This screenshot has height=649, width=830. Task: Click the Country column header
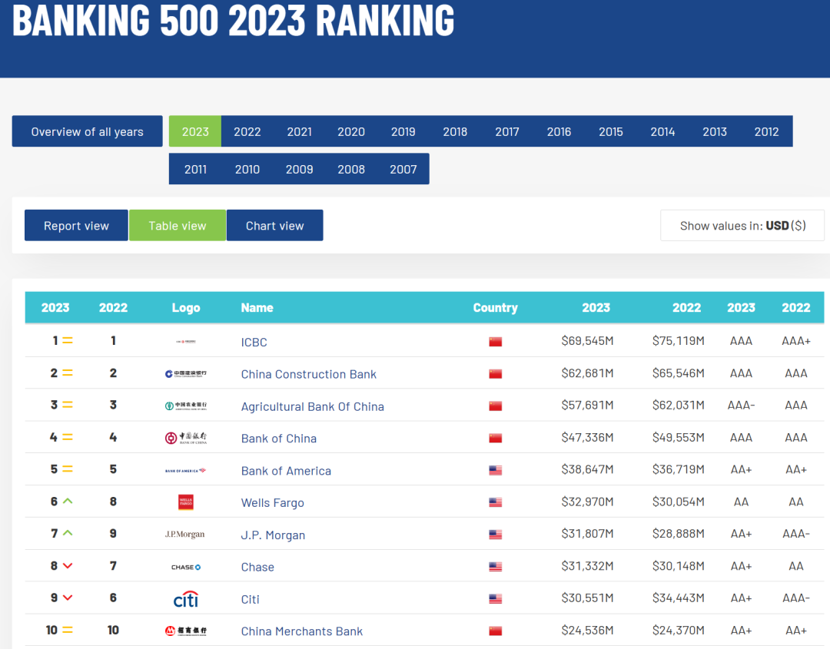pos(496,307)
